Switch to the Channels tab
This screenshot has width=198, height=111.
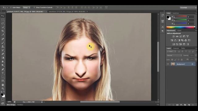176,48
